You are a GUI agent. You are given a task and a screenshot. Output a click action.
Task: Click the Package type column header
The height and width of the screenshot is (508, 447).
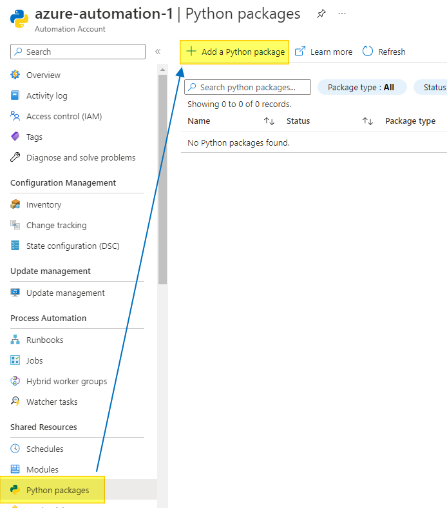[x=410, y=121]
